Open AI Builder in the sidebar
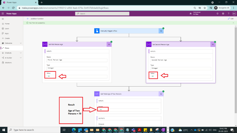This screenshot has width=237, height=133. tap(8, 58)
